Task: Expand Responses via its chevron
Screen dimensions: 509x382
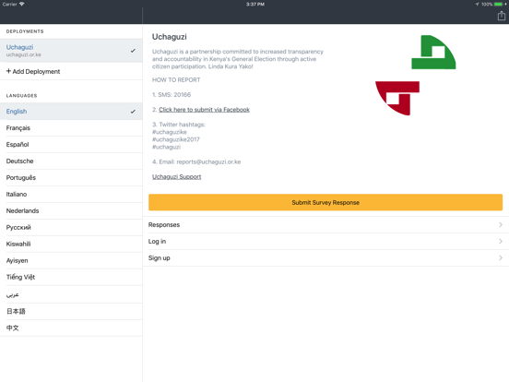Action: pos(501,225)
